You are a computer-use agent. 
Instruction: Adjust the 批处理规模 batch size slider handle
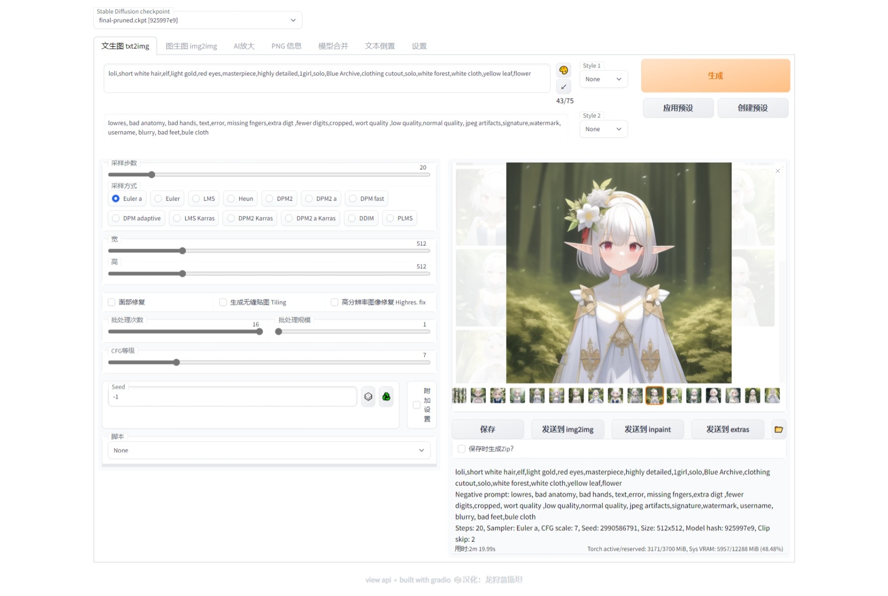tap(279, 332)
